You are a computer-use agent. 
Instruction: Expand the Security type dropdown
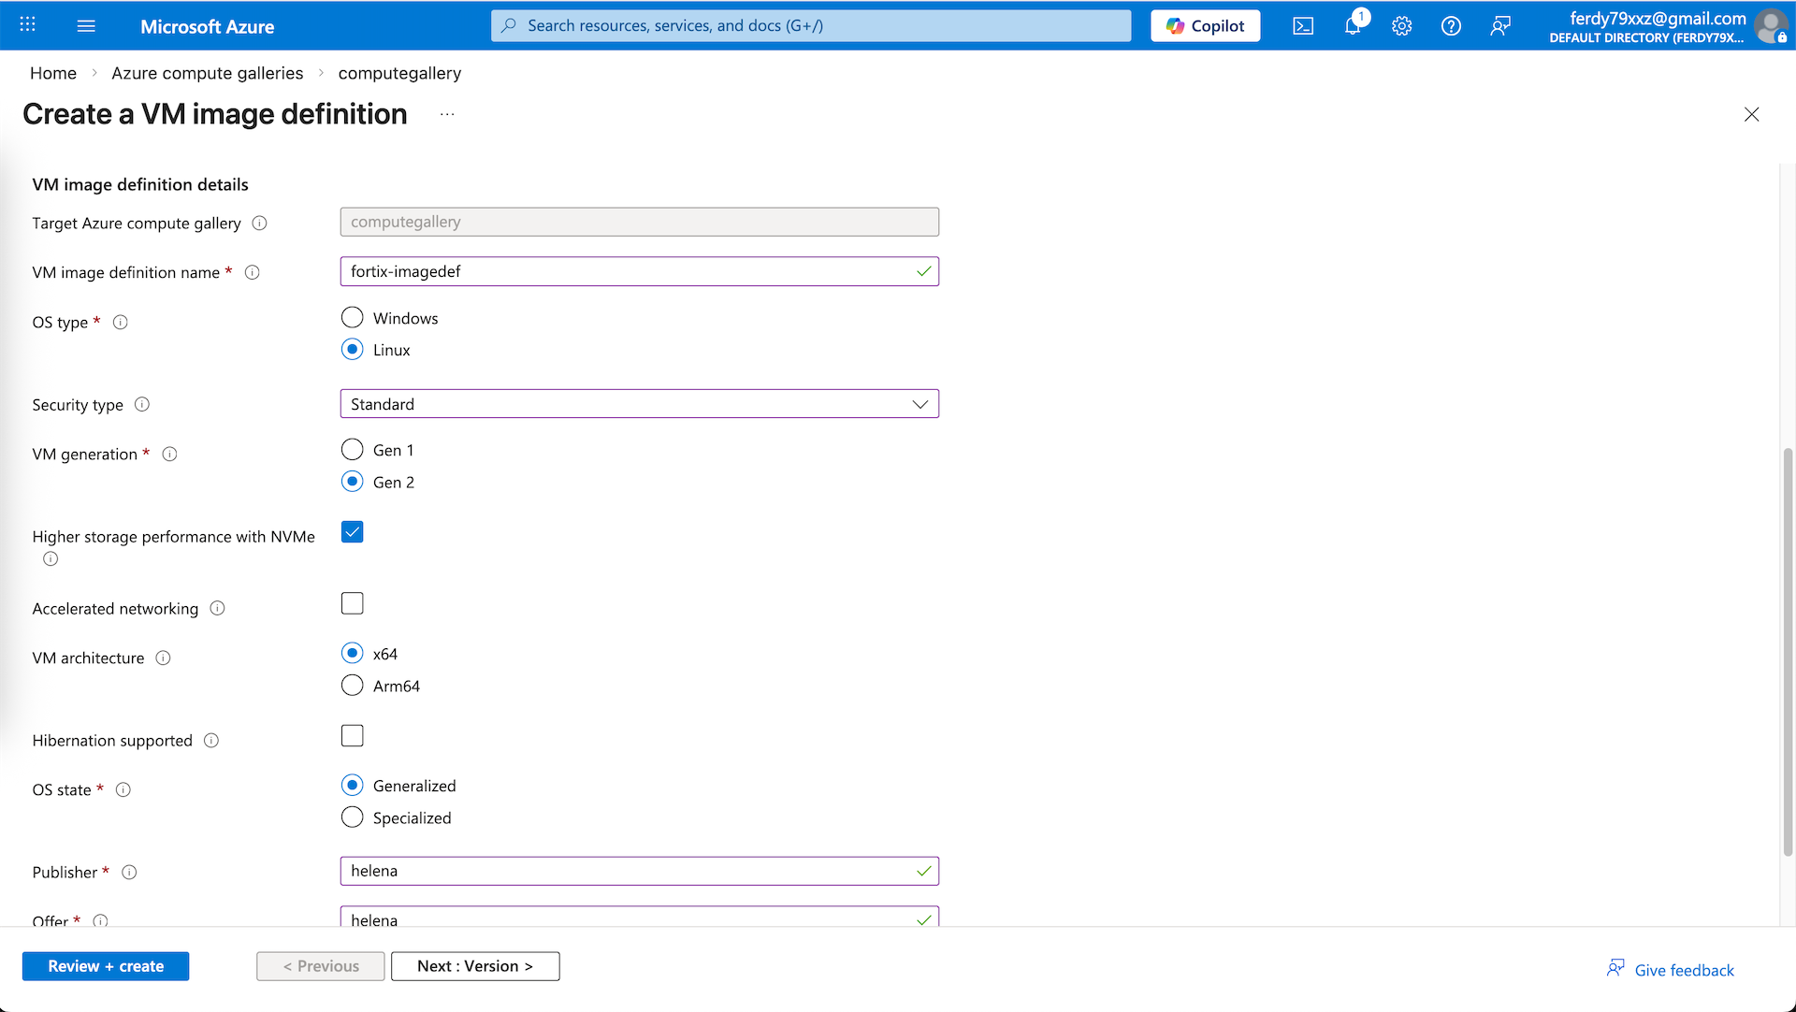point(639,404)
